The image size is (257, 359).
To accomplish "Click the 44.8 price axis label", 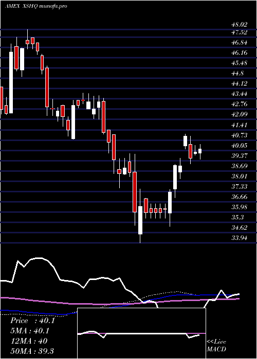I will click(x=237, y=73).
